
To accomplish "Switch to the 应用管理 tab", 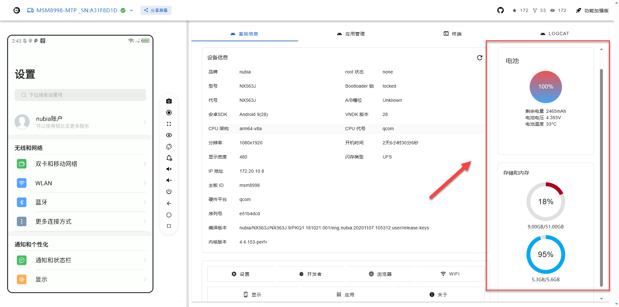I will (351, 34).
